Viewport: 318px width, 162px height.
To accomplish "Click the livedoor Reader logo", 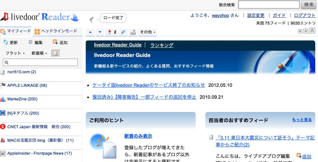I will click(39, 17).
